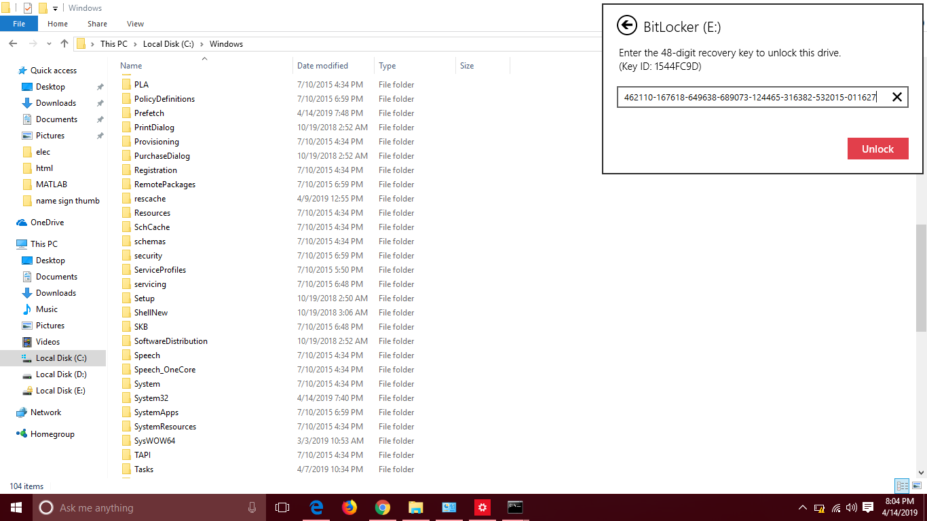Screen dimensions: 927x521
Task: Select Homegroup in the navigation pane
Action: point(52,433)
